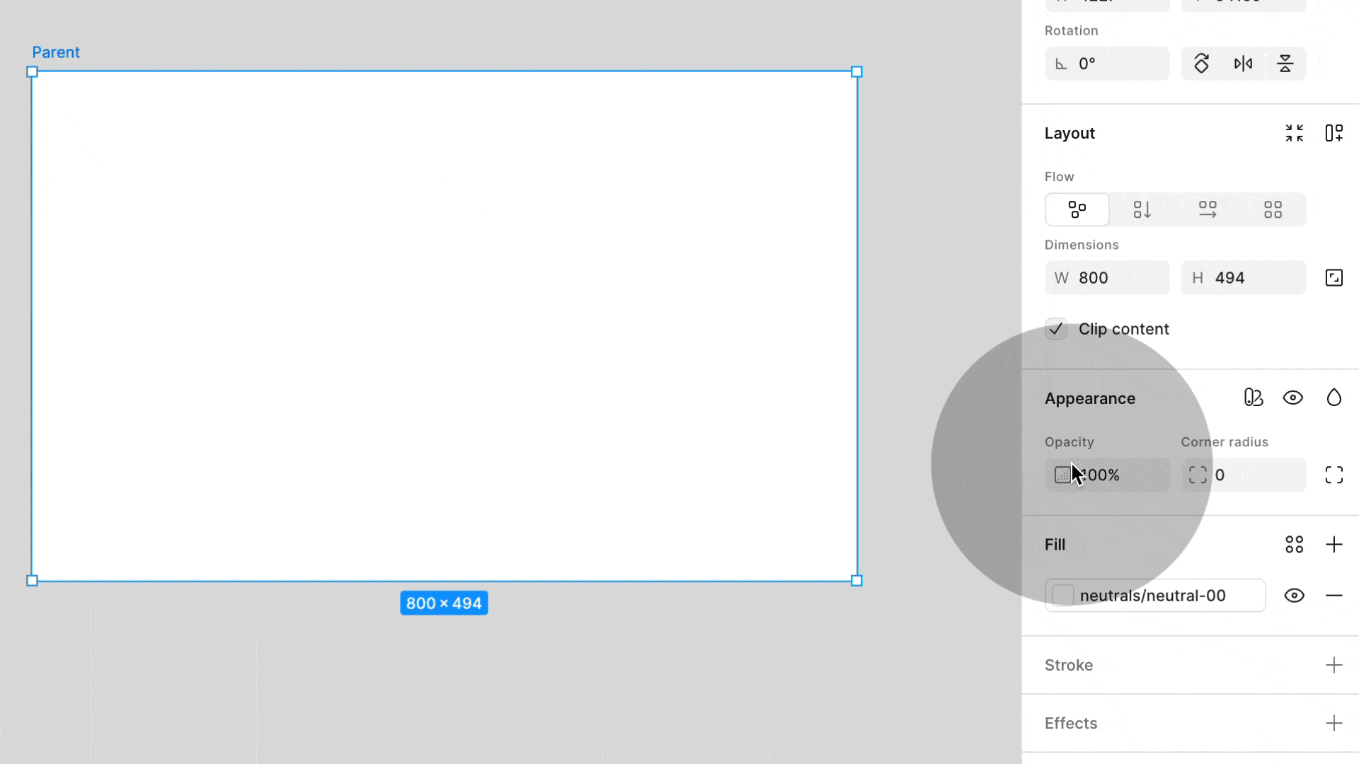Open fill styles and variables library
Screen dimensions: 1359x764
click(1294, 545)
